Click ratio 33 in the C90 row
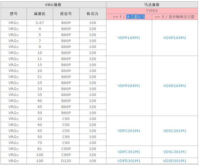 (x=40, y=119)
